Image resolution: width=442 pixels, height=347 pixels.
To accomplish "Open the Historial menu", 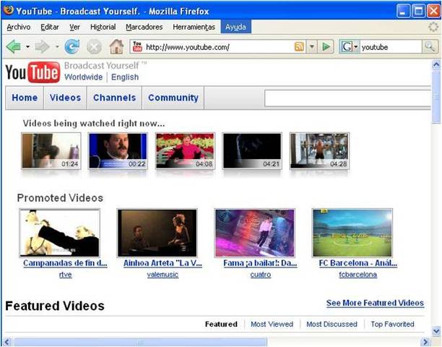I will (103, 27).
